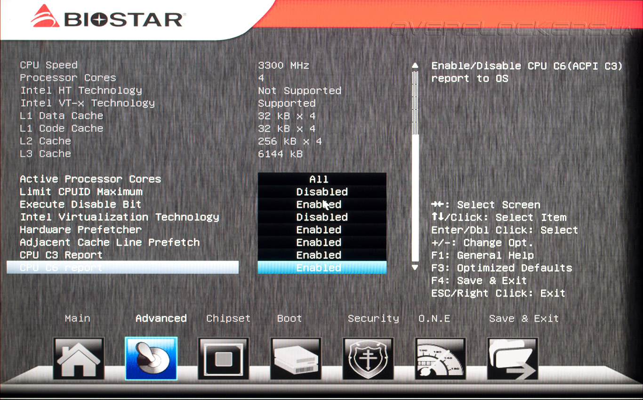Open the Save & Exit tab label
This screenshot has height=400, width=643.
pyautogui.click(x=524, y=318)
